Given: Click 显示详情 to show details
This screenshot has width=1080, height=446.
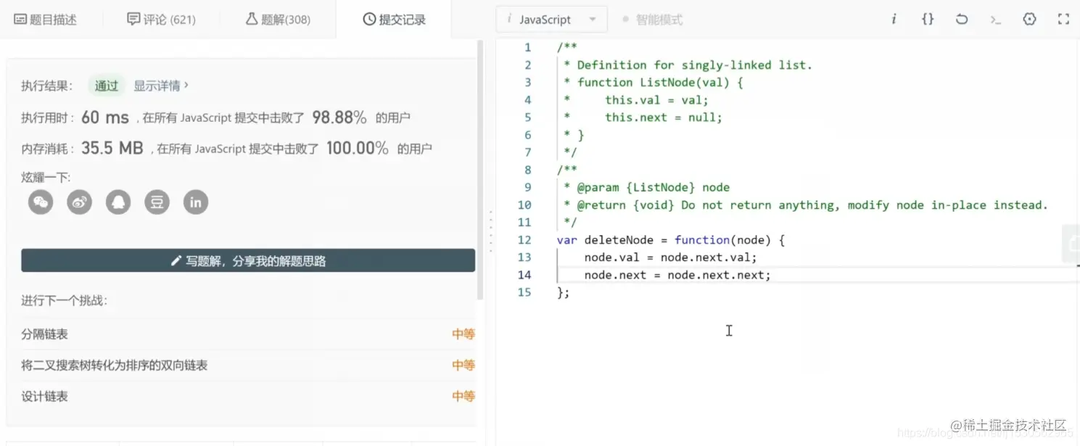Looking at the screenshot, I should [161, 86].
